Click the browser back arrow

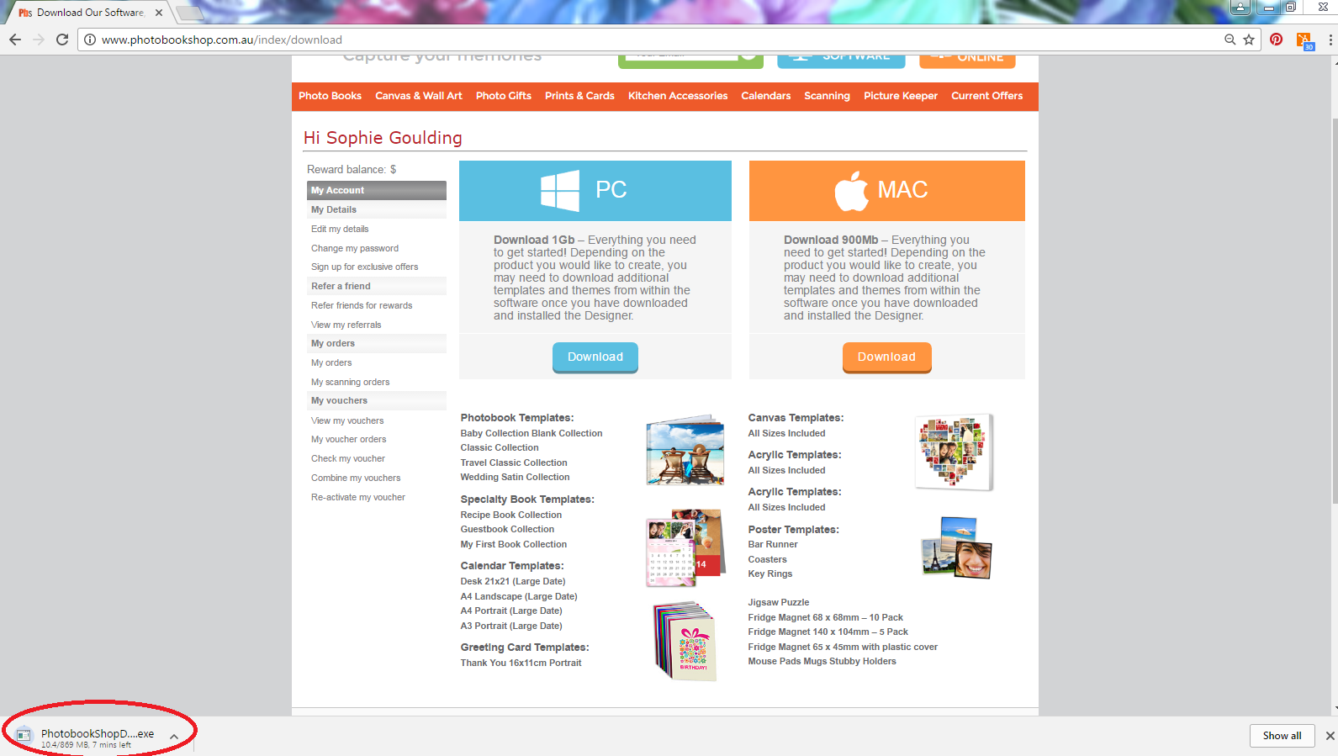15,40
